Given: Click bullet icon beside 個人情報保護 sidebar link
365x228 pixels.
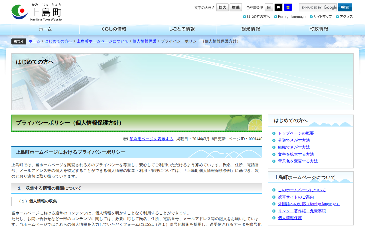Looking at the screenshot, I should tap(274, 218).
